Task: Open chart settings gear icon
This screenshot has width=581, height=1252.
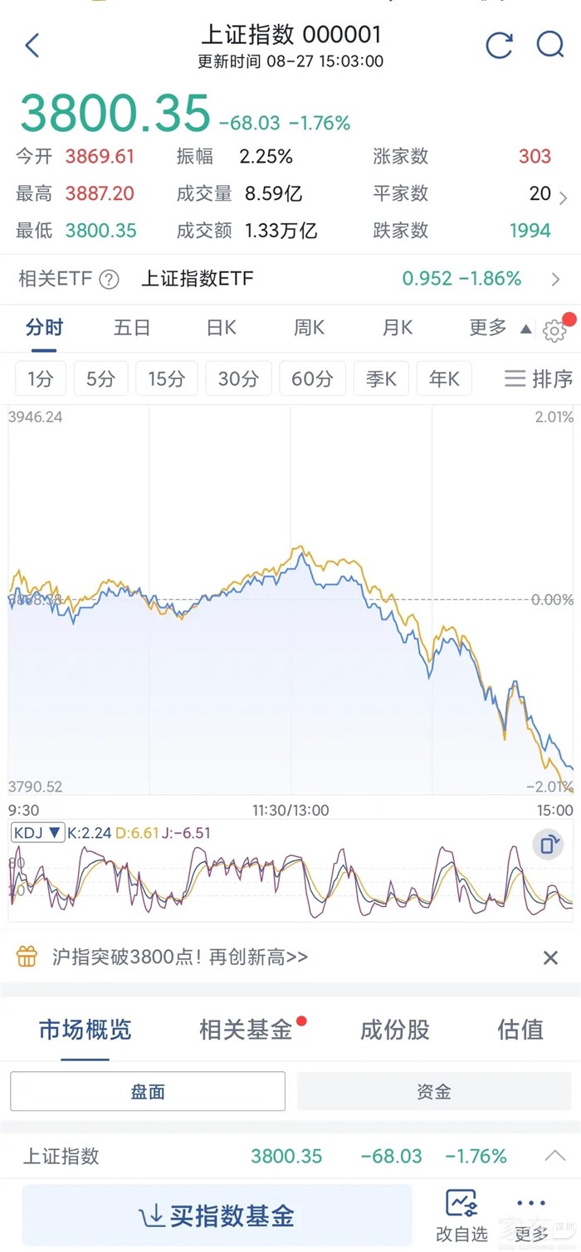Action: [554, 331]
